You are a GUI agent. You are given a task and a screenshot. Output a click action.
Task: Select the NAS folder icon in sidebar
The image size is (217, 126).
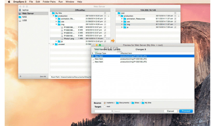click(20, 17)
